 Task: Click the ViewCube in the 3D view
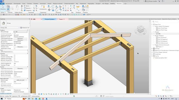coord(140,29)
